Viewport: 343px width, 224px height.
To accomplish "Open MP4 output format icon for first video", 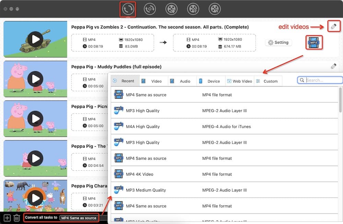I will [314, 42].
